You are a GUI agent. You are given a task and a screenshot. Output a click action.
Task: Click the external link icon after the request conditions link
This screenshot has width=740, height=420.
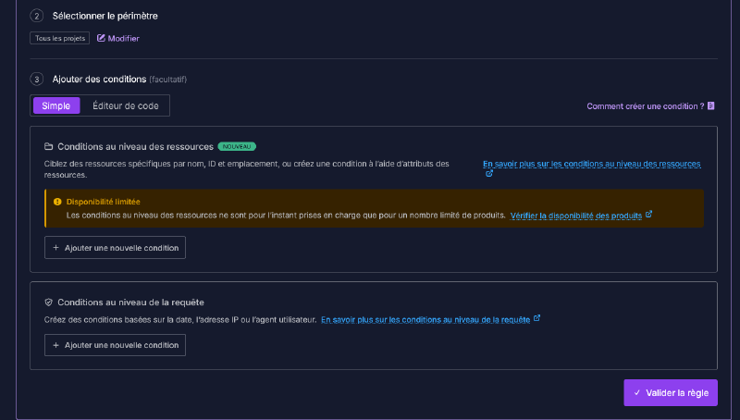(x=537, y=318)
